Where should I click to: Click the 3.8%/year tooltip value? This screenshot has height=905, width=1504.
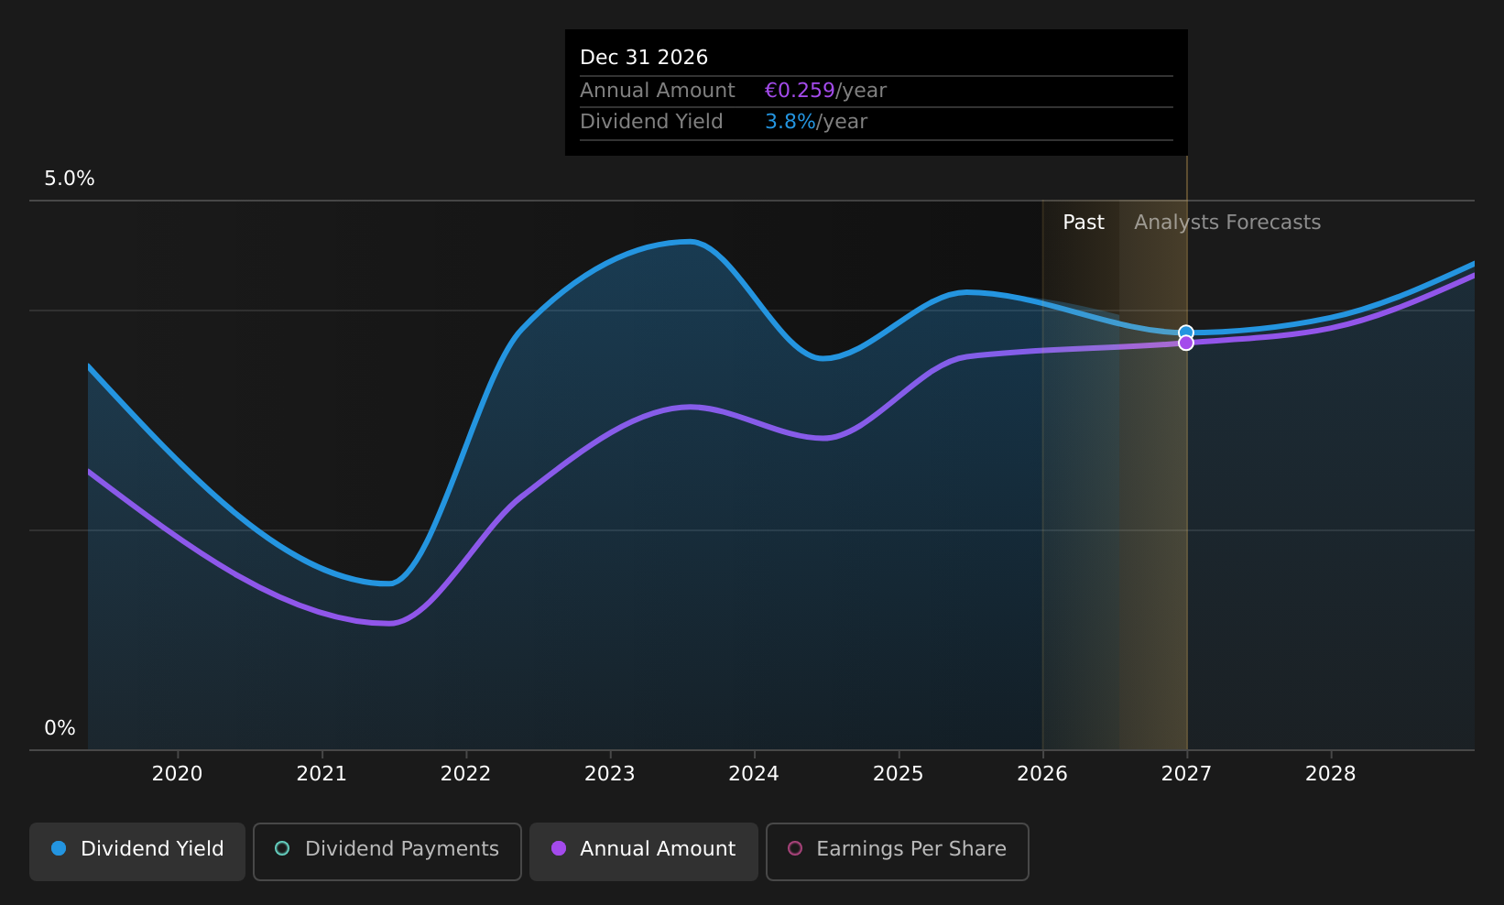tap(816, 122)
